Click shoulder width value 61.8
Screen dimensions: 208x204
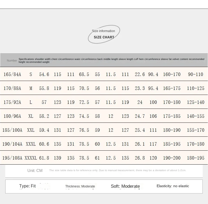tap(44, 158)
